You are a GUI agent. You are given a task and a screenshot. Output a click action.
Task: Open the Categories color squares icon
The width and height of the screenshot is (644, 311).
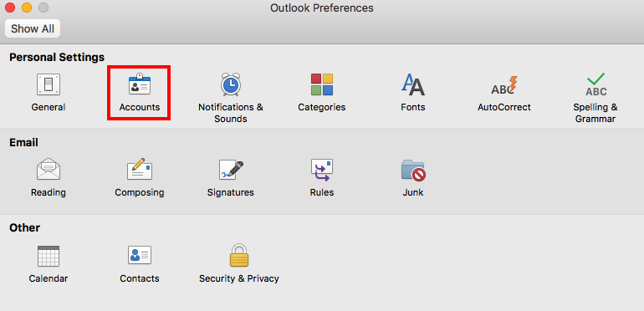(x=322, y=84)
